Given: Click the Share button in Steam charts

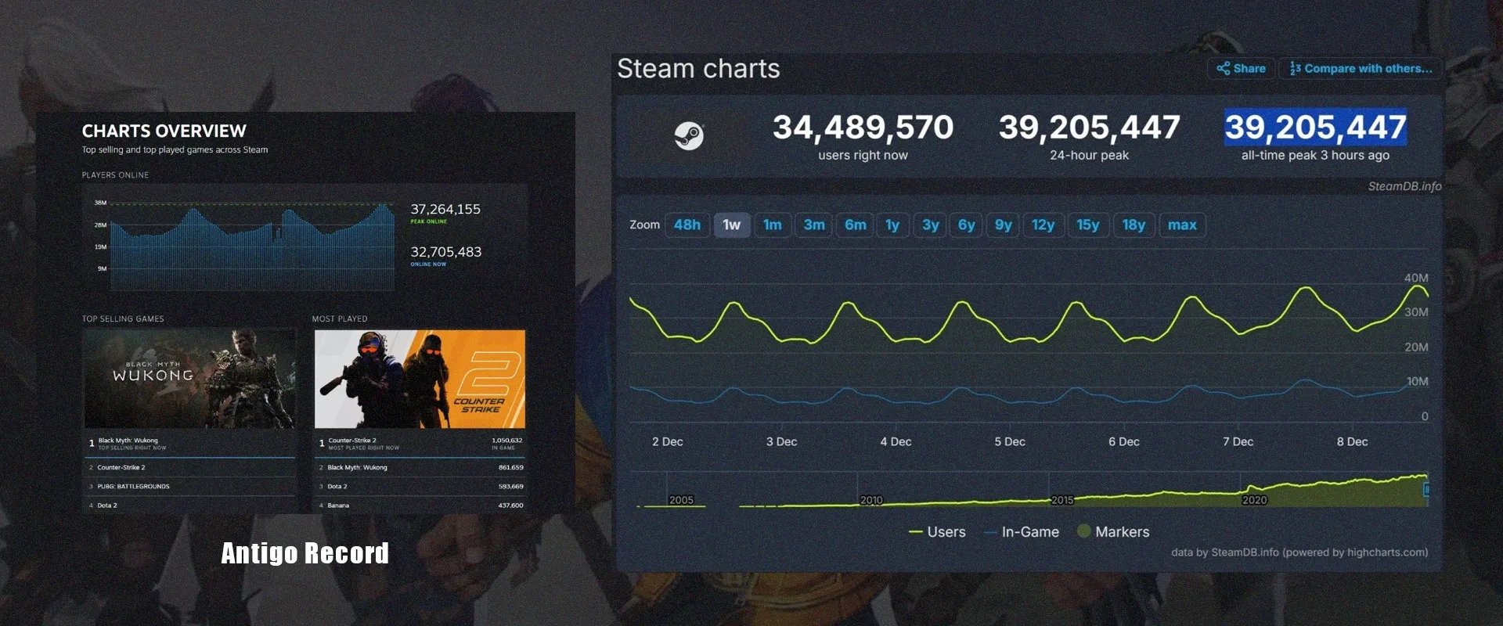Looking at the screenshot, I should 1242,68.
